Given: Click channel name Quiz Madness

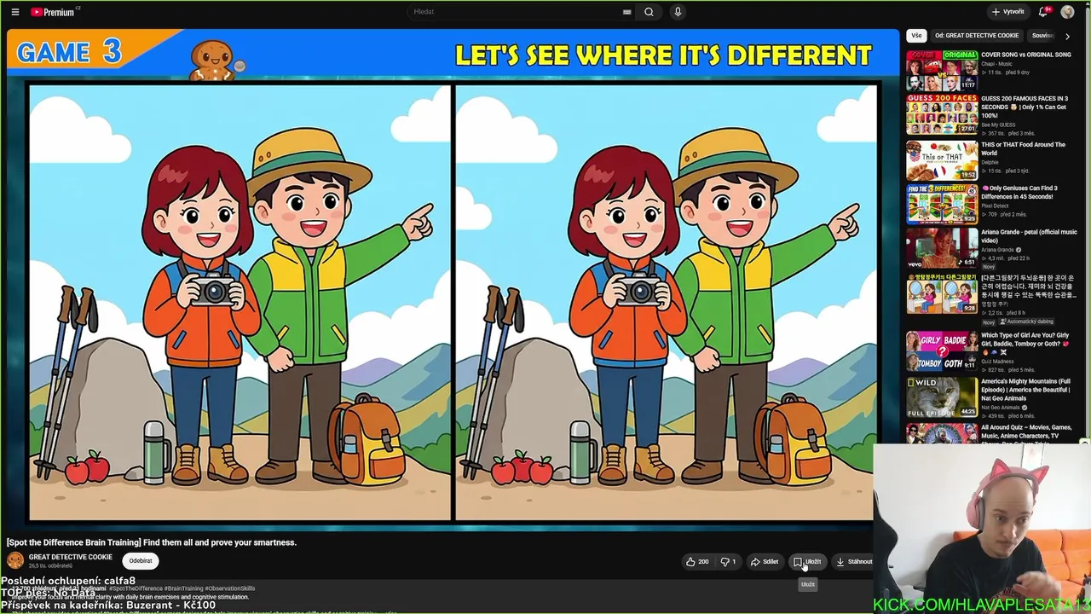Looking at the screenshot, I should (998, 362).
